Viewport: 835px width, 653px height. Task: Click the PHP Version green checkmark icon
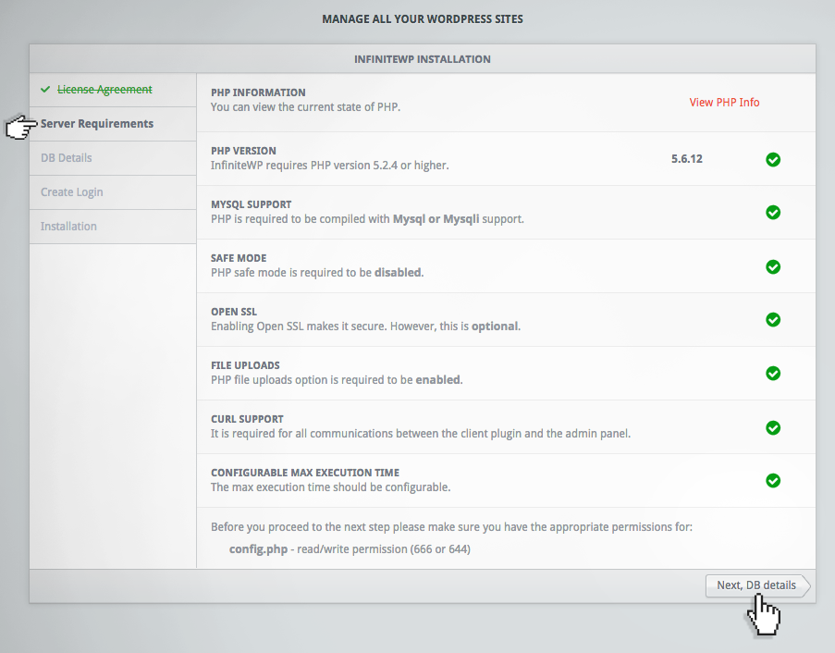[x=773, y=159]
